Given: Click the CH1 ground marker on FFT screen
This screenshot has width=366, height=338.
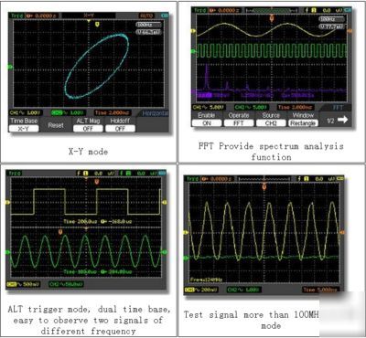Looking at the screenshot, I should (x=193, y=31).
